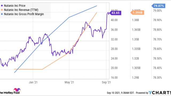Viewport: 171px width, 96px height.
Task: Click the 1.35B revenue axis label
Action: pos(135,39)
